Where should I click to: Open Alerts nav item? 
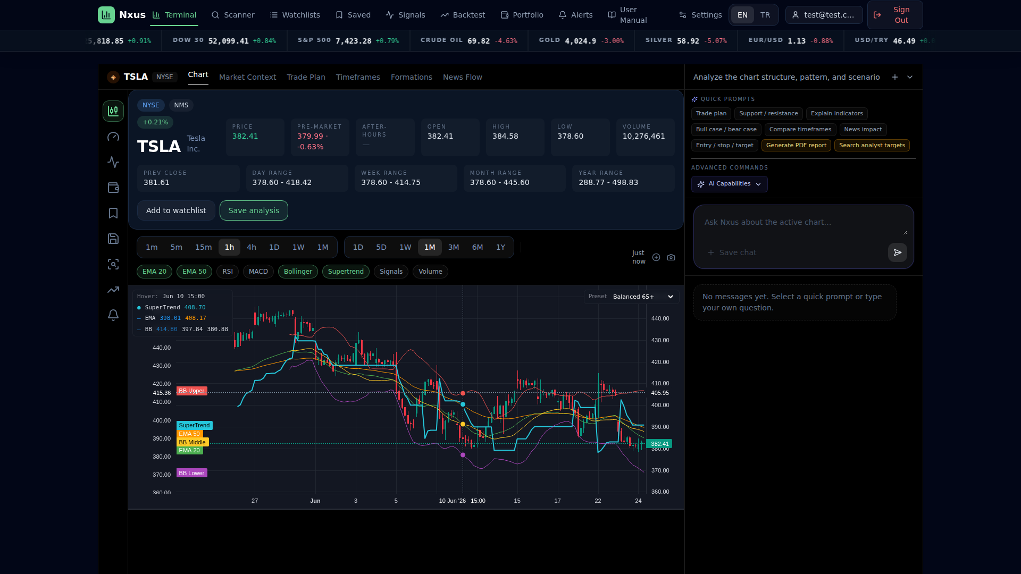point(576,15)
